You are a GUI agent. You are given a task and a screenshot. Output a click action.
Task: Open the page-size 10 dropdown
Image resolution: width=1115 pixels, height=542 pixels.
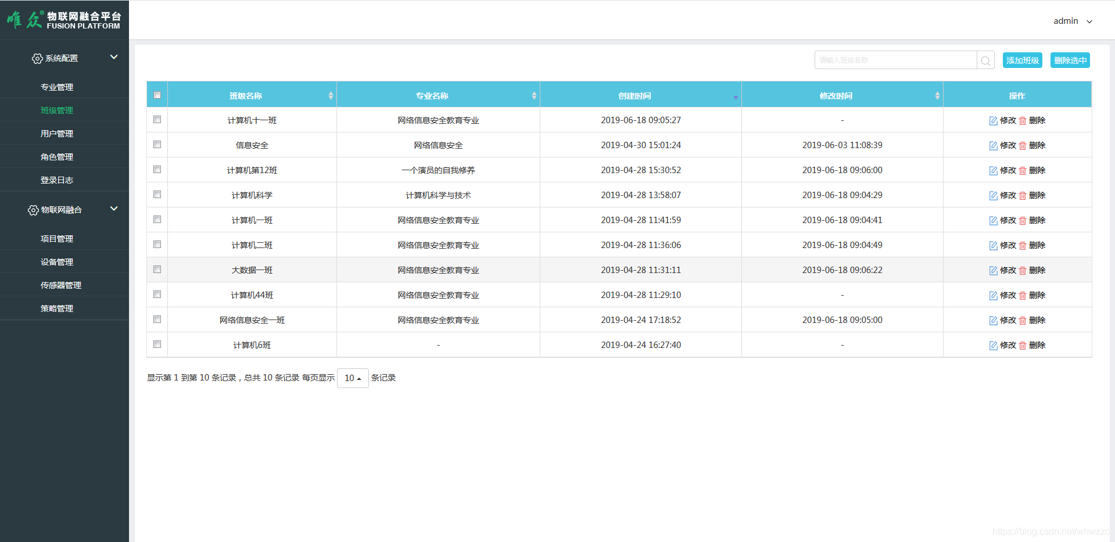[353, 378]
